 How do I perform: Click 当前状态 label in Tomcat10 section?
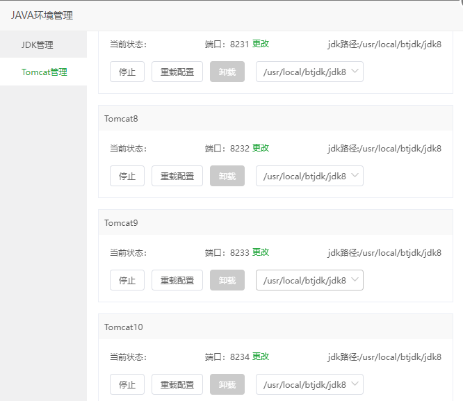129,357
